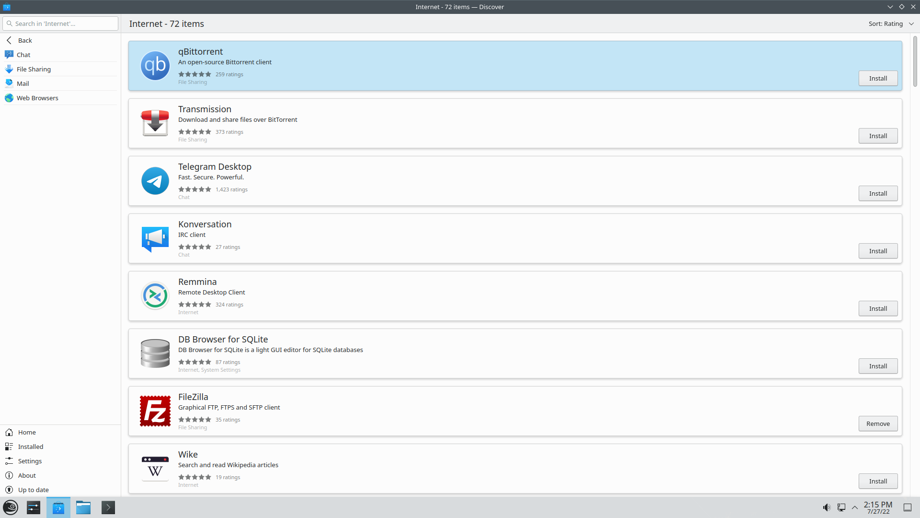Open the openSUSE application launcher
920x518 pixels.
point(11,507)
